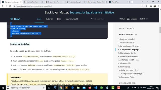Open the Communauté navigation item
The width and height of the screenshot is (161, 90).
72,19
